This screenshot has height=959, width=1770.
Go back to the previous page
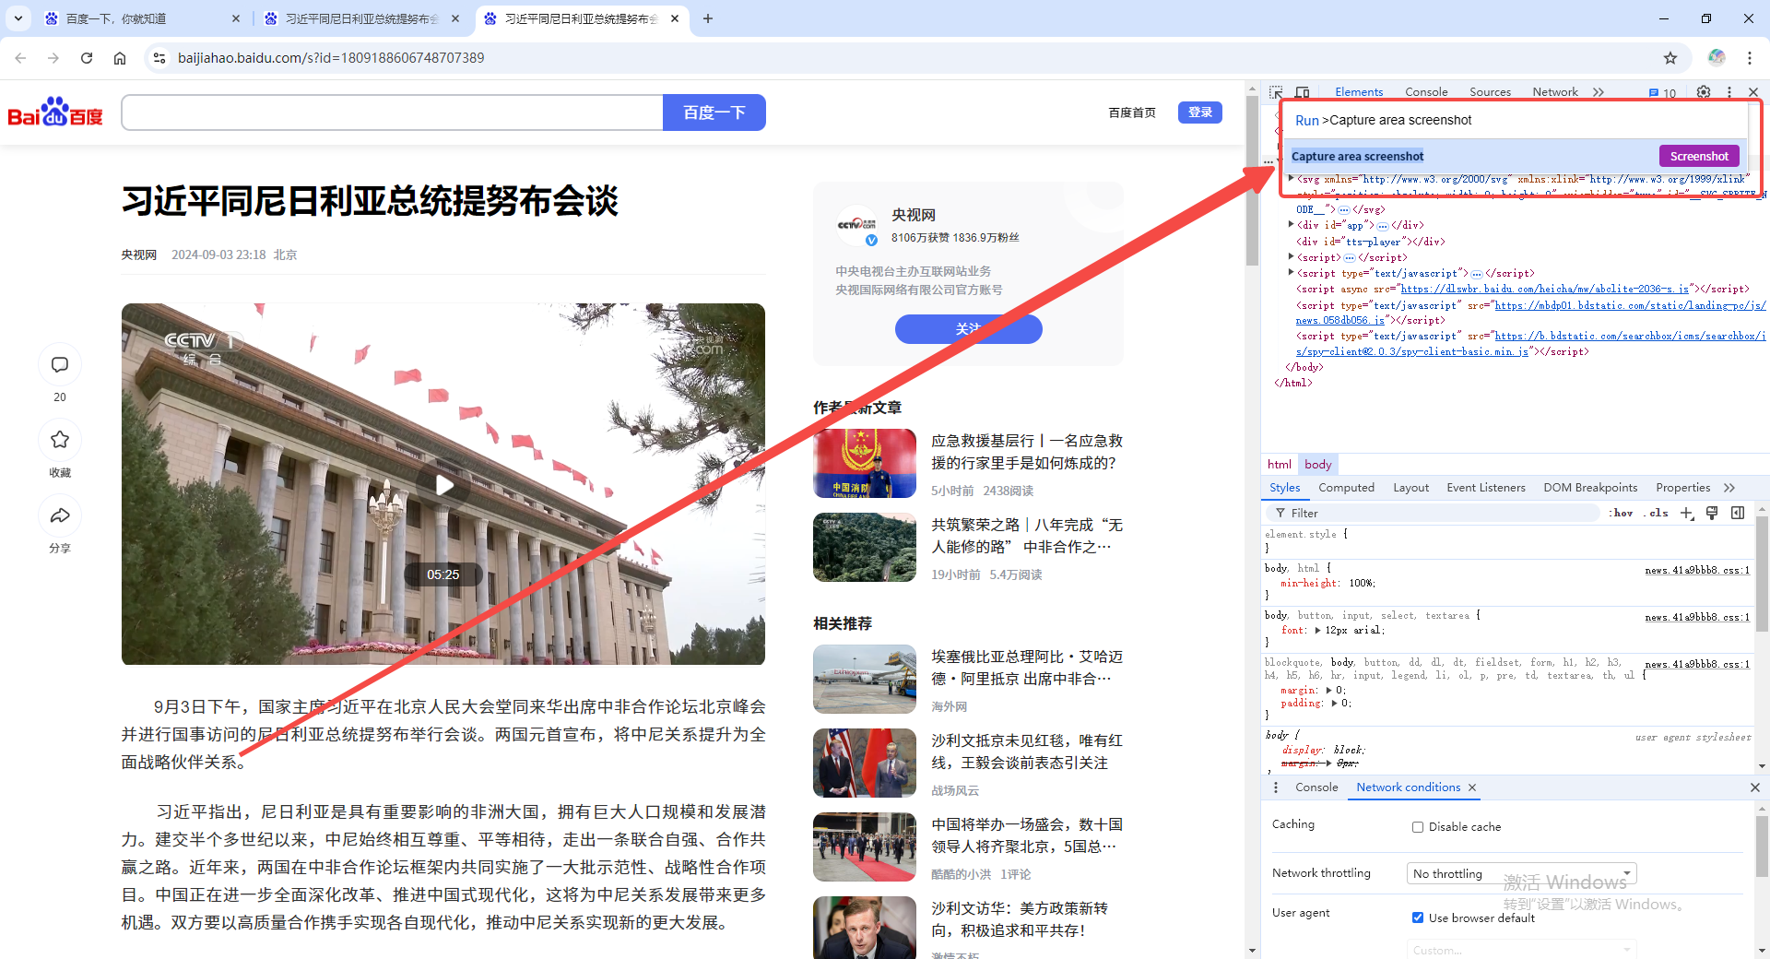[x=20, y=58]
